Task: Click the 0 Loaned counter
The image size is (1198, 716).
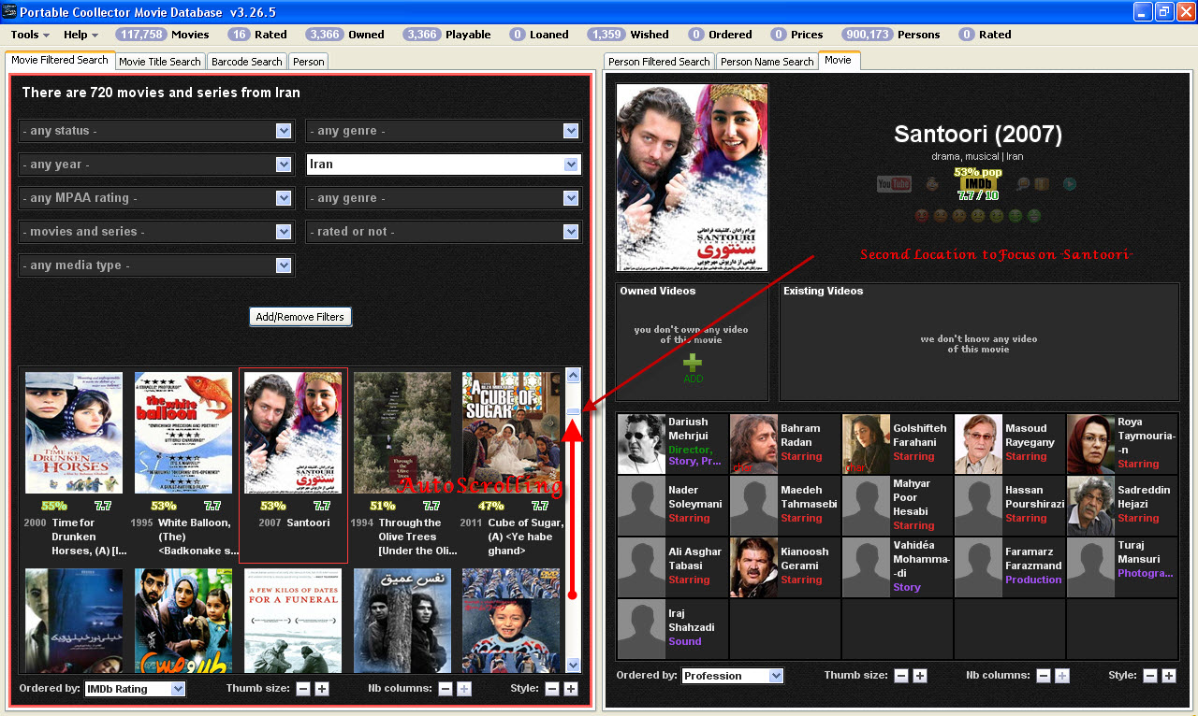Action: pyautogui.click(x=539, y=35)
